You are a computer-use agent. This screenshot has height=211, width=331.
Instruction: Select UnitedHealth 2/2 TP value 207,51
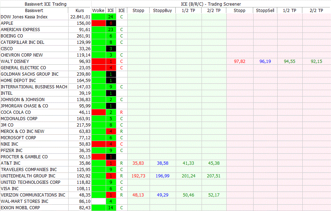(213, 176)
